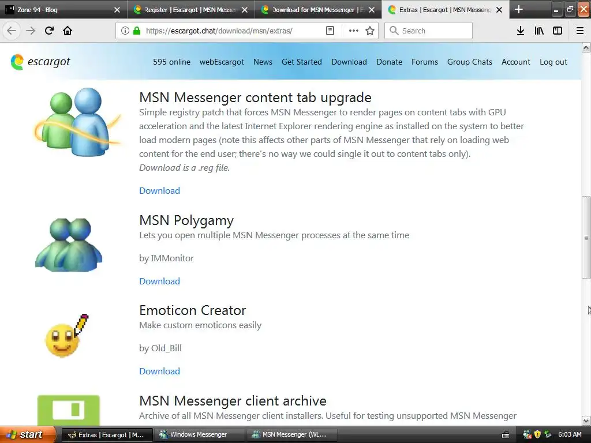
Task: Open the Windows start button
Action: point(28,434)
